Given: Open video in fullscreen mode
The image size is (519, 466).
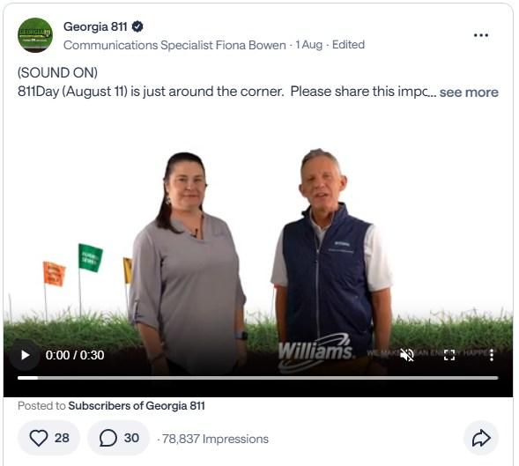Looking at the screenshot, I should pos(449,355).
